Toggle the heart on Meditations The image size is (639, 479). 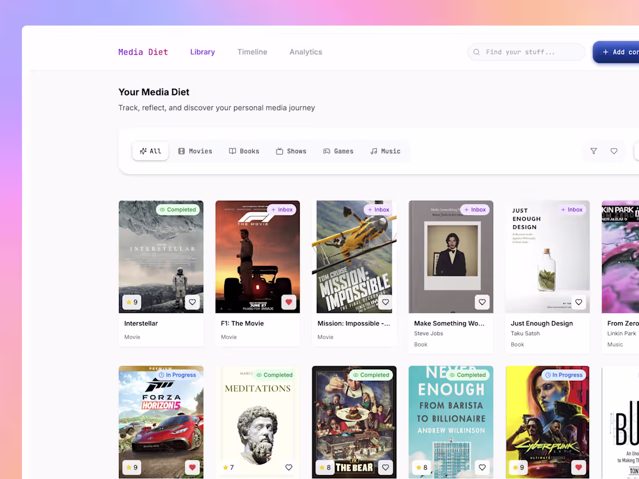(289, 467)
